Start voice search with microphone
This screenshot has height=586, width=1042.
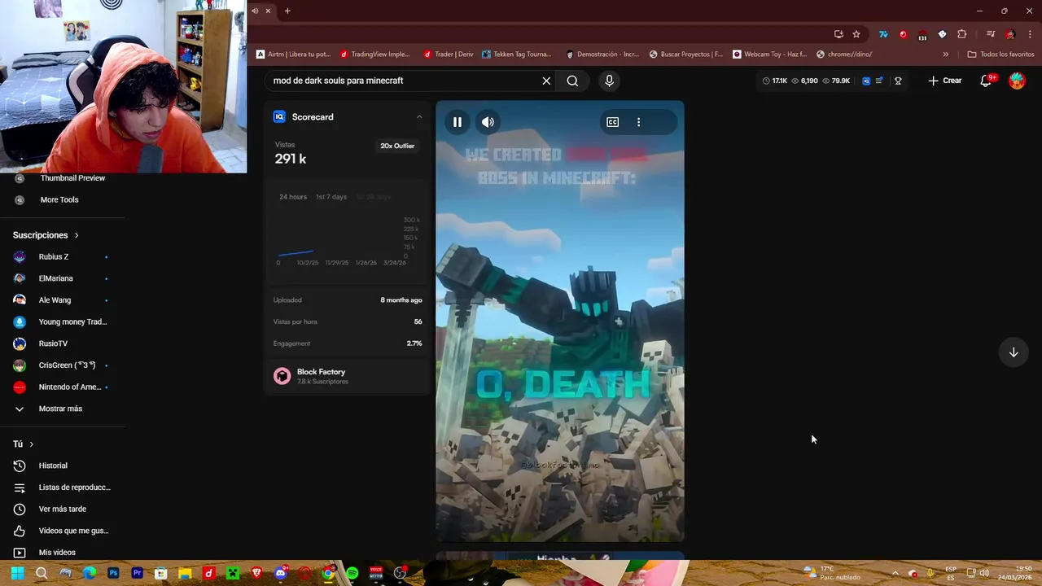[609, 81]
